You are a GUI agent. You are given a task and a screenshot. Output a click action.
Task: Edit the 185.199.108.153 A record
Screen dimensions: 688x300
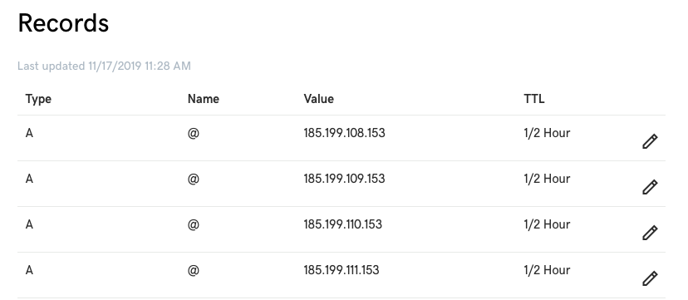(650, 141)
